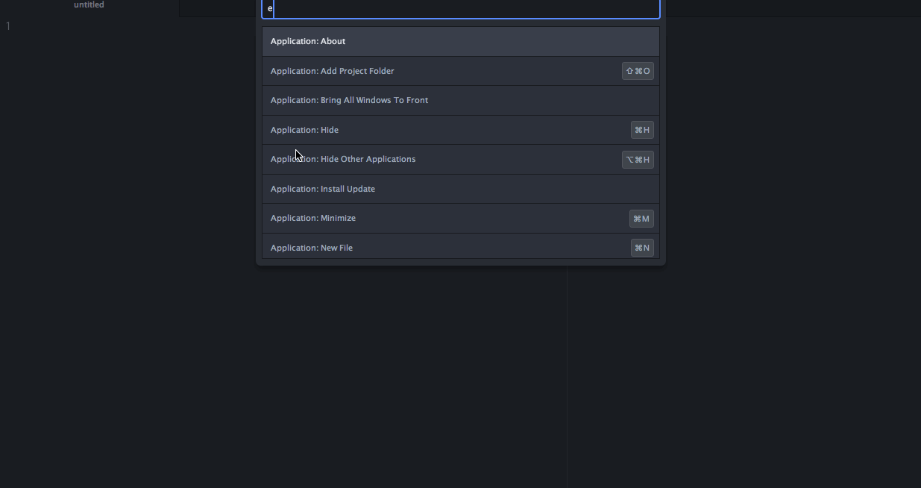Choose Application: Bring All Windows To Front
This screenshot has width=921, height=488.
point(349,100)
